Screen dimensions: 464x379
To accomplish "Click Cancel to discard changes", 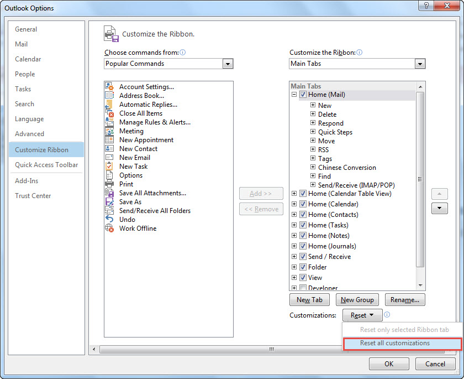I will (x=435, y=364).
